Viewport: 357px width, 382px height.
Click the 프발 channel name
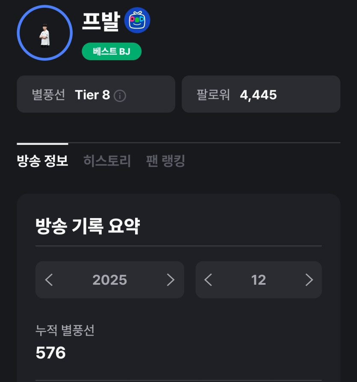point(100,20)
